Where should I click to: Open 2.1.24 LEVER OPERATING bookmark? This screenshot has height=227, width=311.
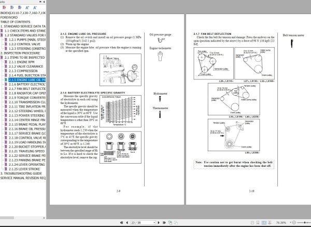click(x=27, y=165)
